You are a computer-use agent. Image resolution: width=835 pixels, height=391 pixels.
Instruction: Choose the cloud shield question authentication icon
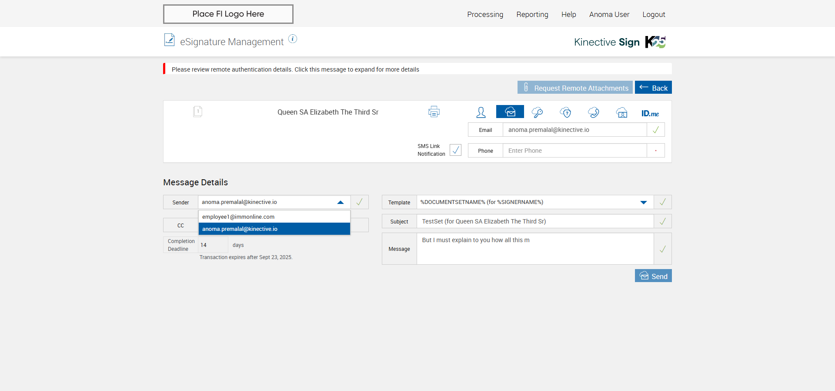point(565,112)
